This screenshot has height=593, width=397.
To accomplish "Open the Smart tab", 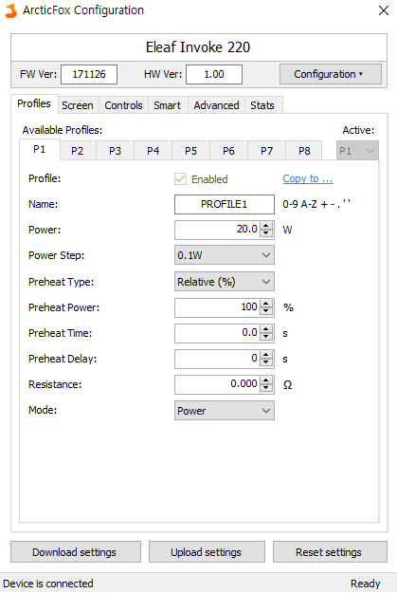I will pyautogui.click(x=168, y=105).
